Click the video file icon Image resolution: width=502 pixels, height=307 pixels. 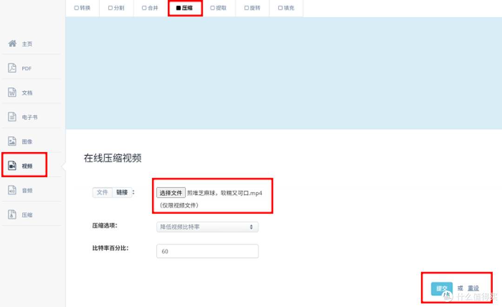(12, 165)
